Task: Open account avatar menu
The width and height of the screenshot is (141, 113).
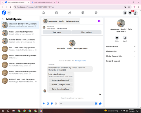Action: click(x=135, y=13)
